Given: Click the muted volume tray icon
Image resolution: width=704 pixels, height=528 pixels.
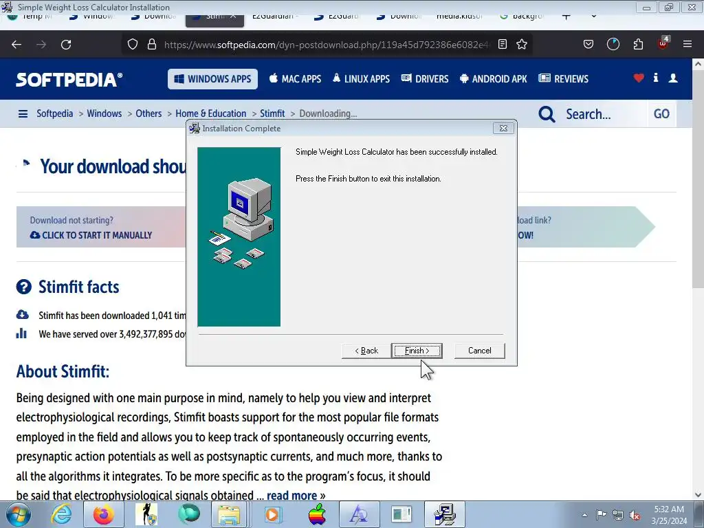Looking at the screenshot, I should (635, 516).
